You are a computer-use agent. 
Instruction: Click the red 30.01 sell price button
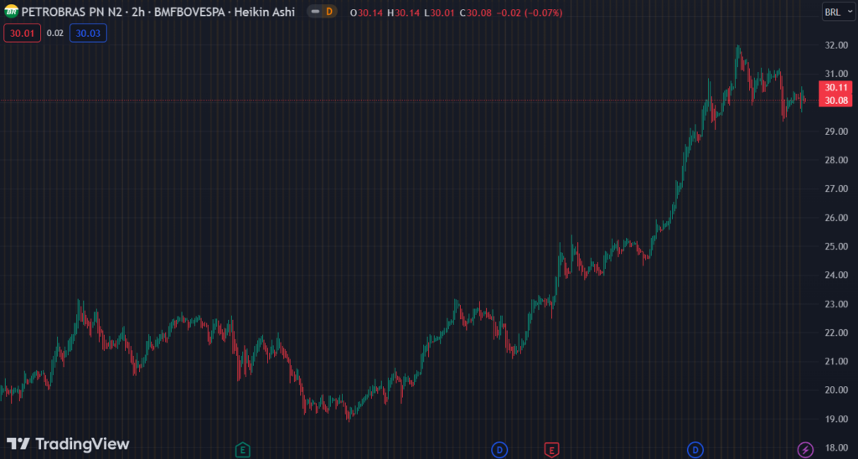point(22,34)
